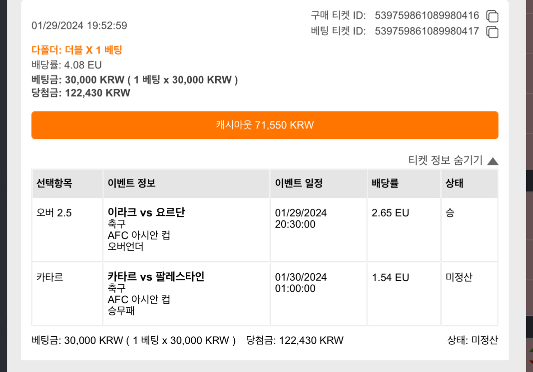Copy the 구매 티켓 ID number
Screen dimensions: 533x372
pos(492,16)
